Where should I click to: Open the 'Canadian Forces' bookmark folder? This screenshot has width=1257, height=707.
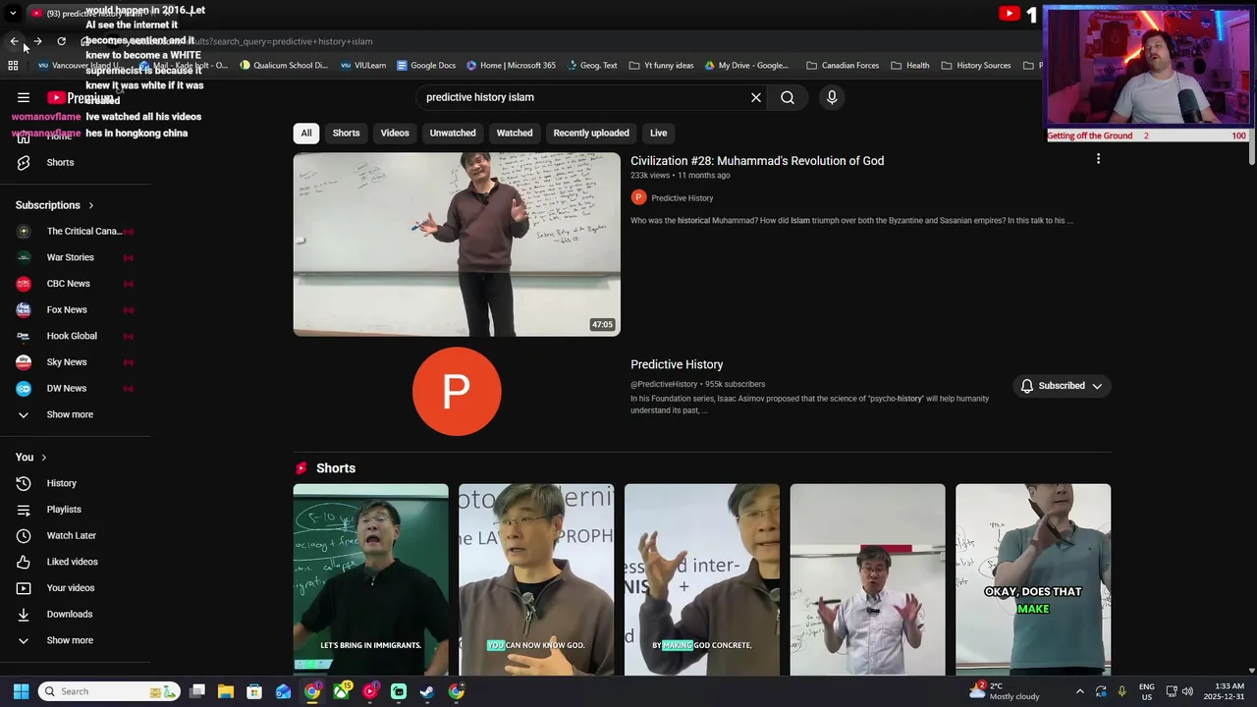click(843, 66)
